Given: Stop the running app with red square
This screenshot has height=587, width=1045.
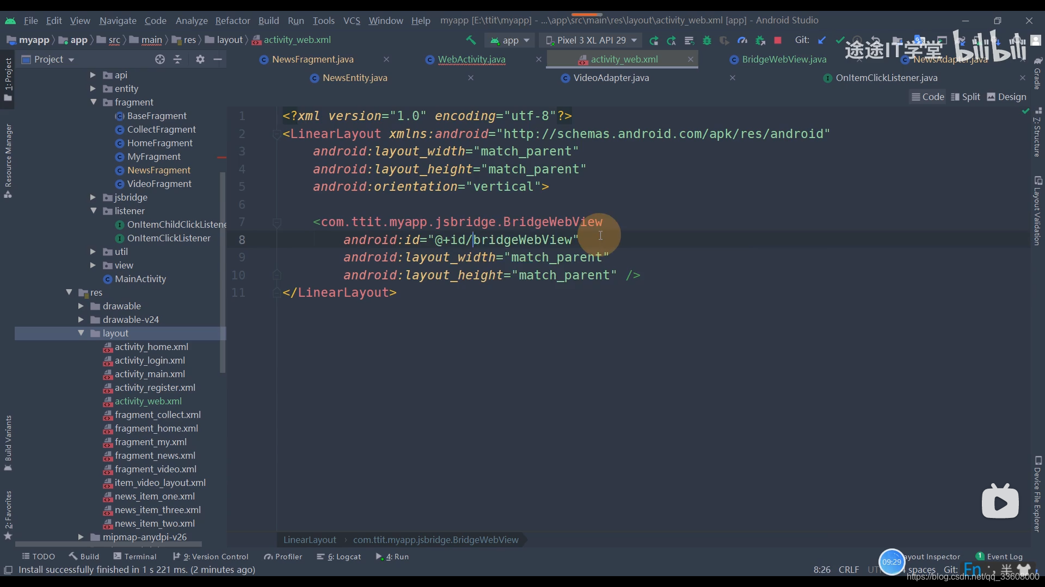Looking at the screenshot, I should pyautogui.click(x=778, y=40).
